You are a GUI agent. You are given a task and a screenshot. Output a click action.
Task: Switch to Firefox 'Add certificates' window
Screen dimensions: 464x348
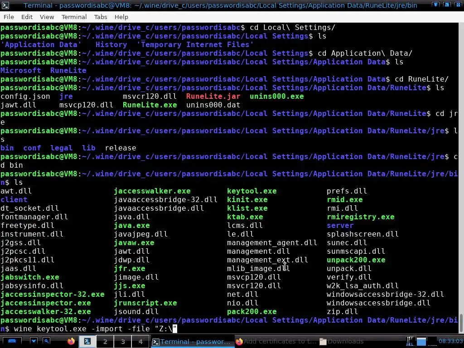(x=276, y=342)
